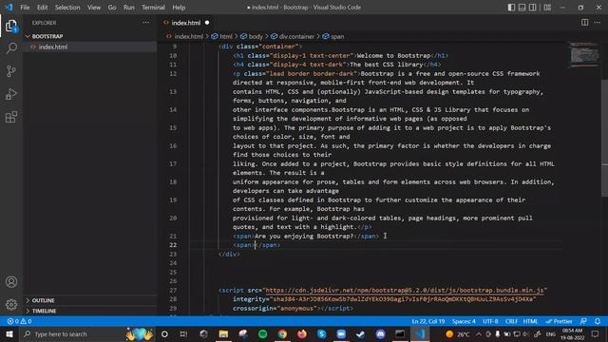Open the Run and Debug view

pos(11,94)
